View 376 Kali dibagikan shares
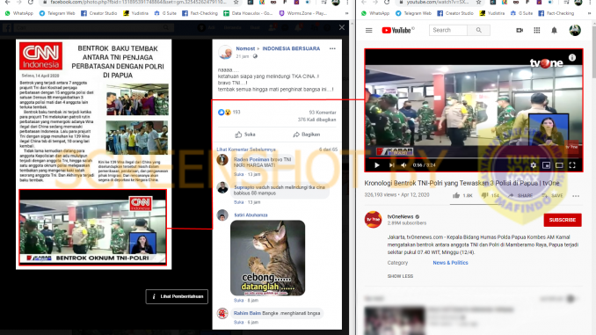 coord(317,120)
